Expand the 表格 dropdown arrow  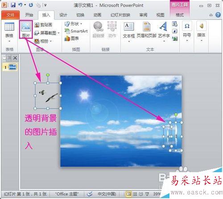9,41
